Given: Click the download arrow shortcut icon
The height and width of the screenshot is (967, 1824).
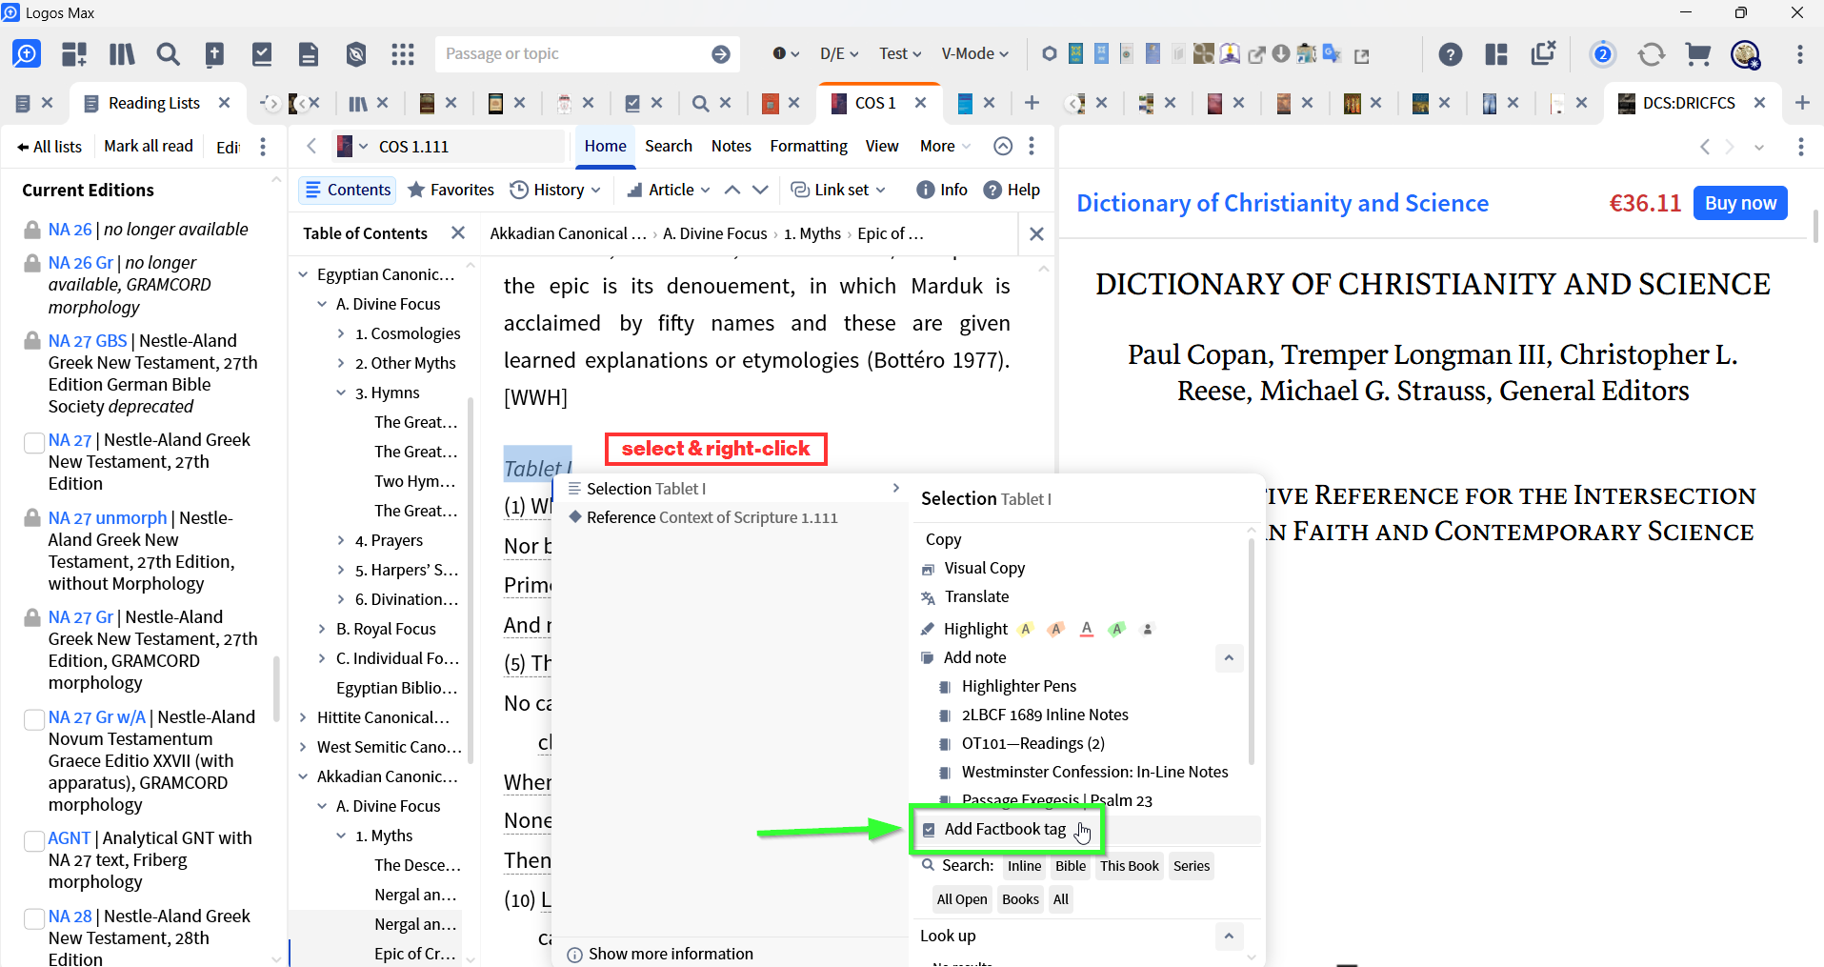Looking at the screenshot, I should [1281, 53].
